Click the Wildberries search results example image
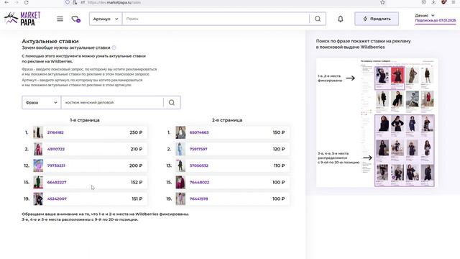The height and width of the screenshot is (259, 460). pos(377,123)
